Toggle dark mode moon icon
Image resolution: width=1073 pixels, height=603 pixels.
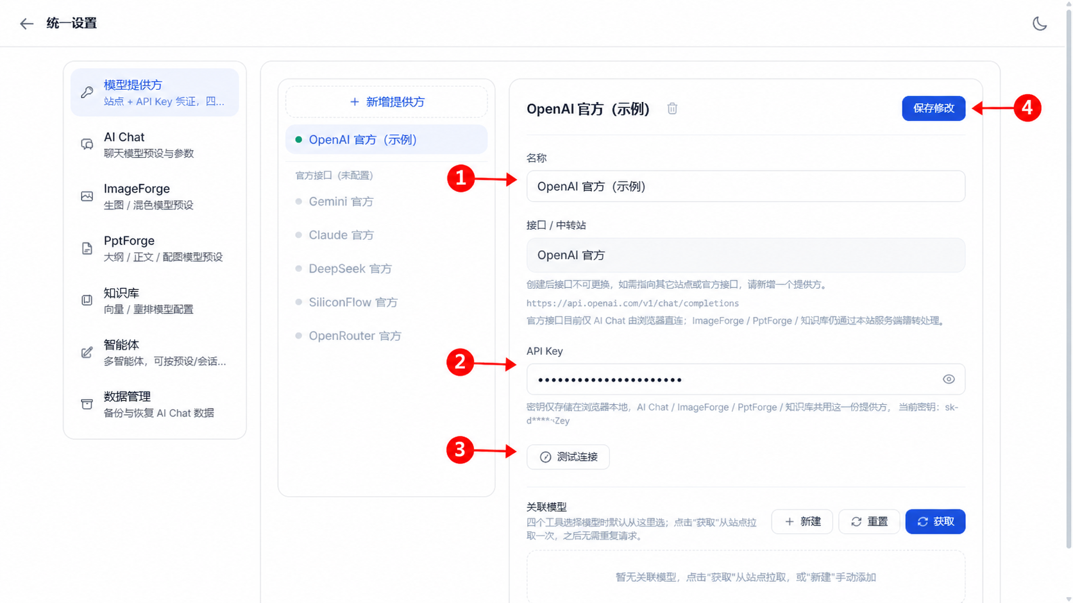(1040, 24)
